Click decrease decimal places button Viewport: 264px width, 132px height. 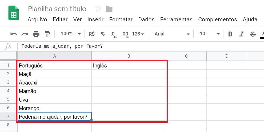(x=113, y=34)
